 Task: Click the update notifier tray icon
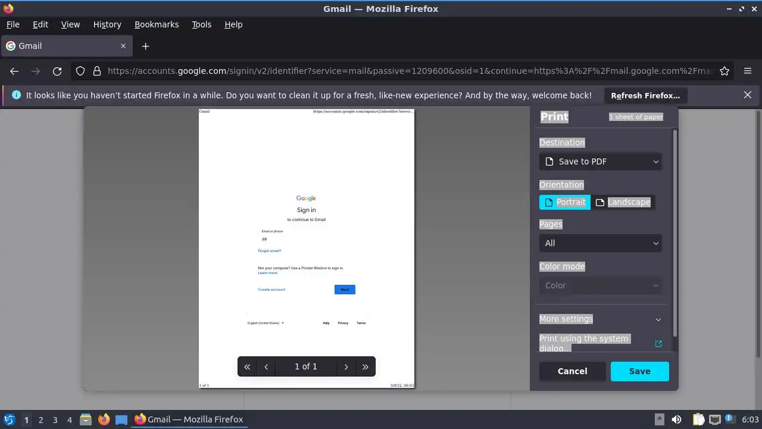(729, 419)
